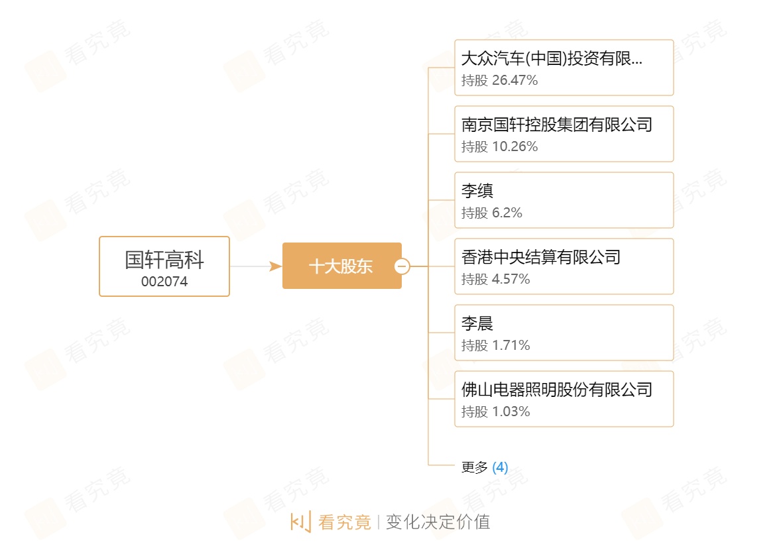This screenshot has height=550, width=781.
Task: Click the 持股 4.57% holding label
Action: pos(496,280)
